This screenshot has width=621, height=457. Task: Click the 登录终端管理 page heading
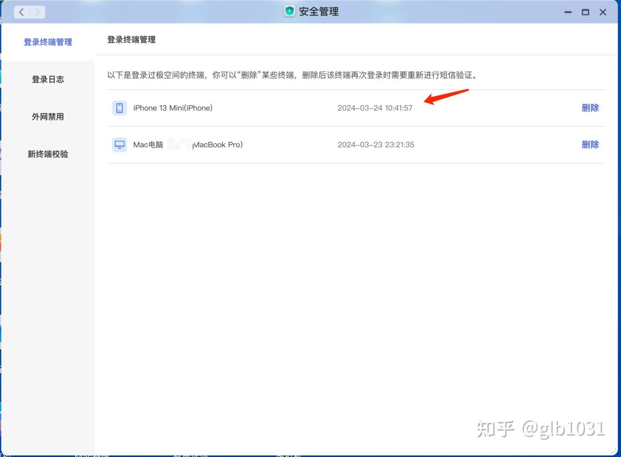click(131, 39)
